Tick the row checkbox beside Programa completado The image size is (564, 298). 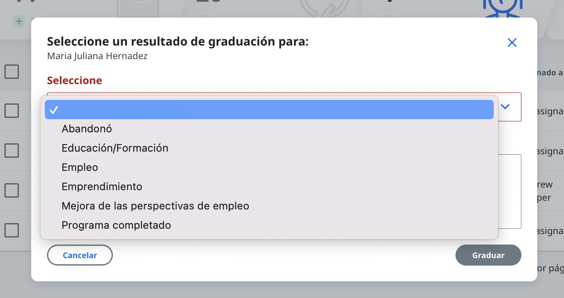pyautogui.click(x=12, y=230)
